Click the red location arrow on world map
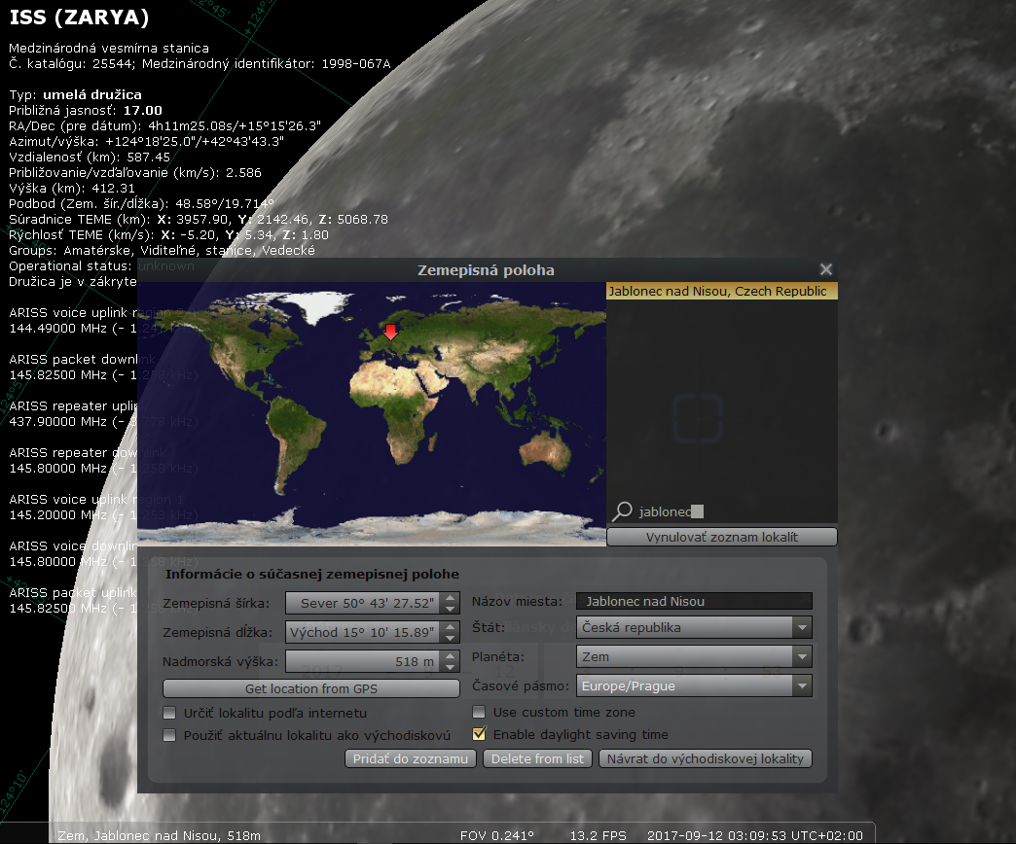Image resolution: width=1016 pixels, height=844 pixels. [390, 333]
